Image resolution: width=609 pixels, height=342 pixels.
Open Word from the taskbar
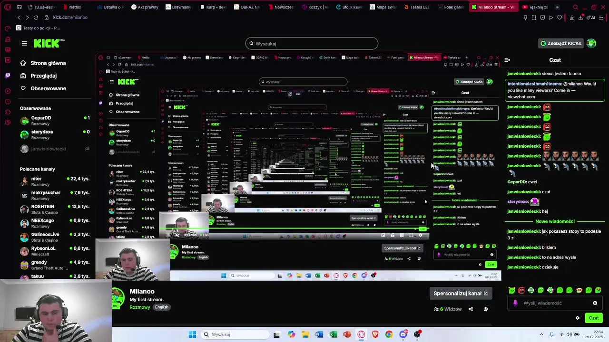(x=319, y=334)
